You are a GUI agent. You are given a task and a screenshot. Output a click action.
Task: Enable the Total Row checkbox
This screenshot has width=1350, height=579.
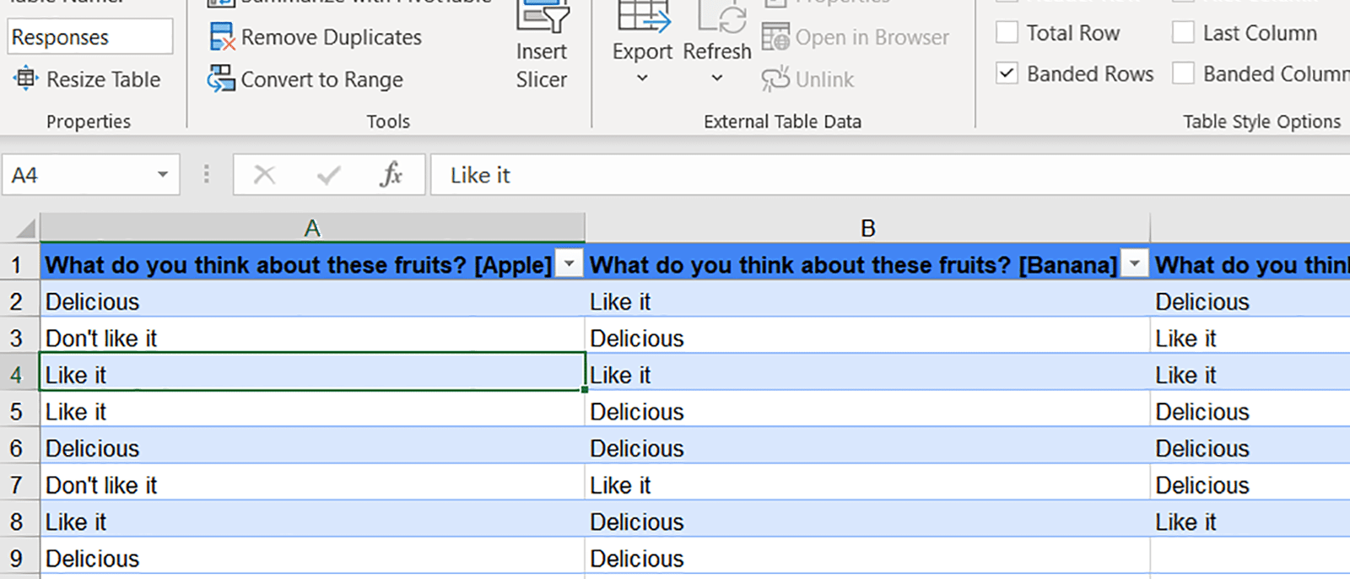[1007, 33]
